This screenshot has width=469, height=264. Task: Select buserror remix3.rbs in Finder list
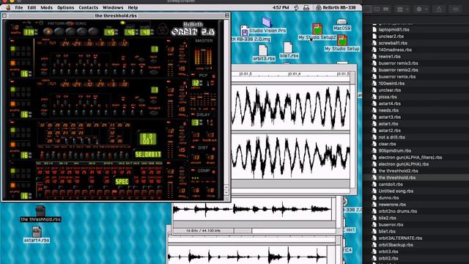click(398, 63)
